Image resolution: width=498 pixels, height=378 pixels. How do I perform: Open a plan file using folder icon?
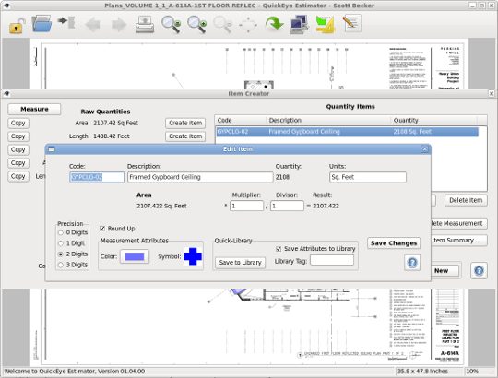tap(41, 23)
